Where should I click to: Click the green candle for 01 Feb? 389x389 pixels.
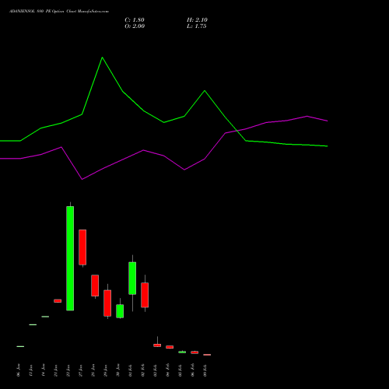coord(132,279)
